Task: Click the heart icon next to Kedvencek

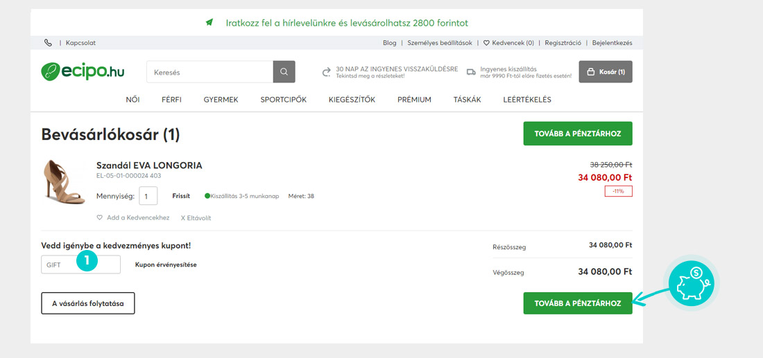Action: (x=486, y=43)
